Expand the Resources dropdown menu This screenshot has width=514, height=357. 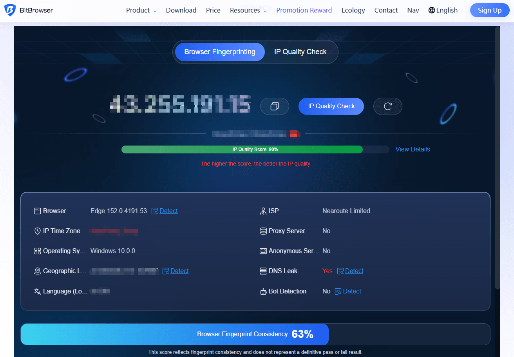(x=248, y=10)
